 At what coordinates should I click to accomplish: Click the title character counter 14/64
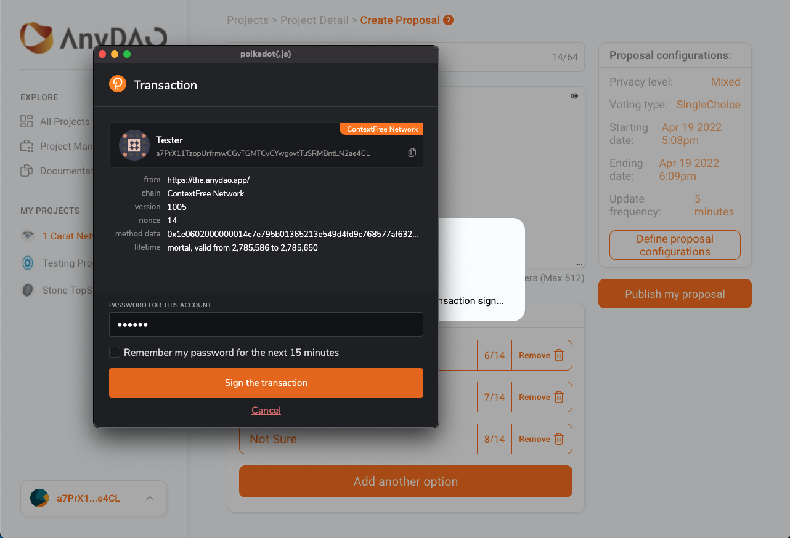coord(564,57)
